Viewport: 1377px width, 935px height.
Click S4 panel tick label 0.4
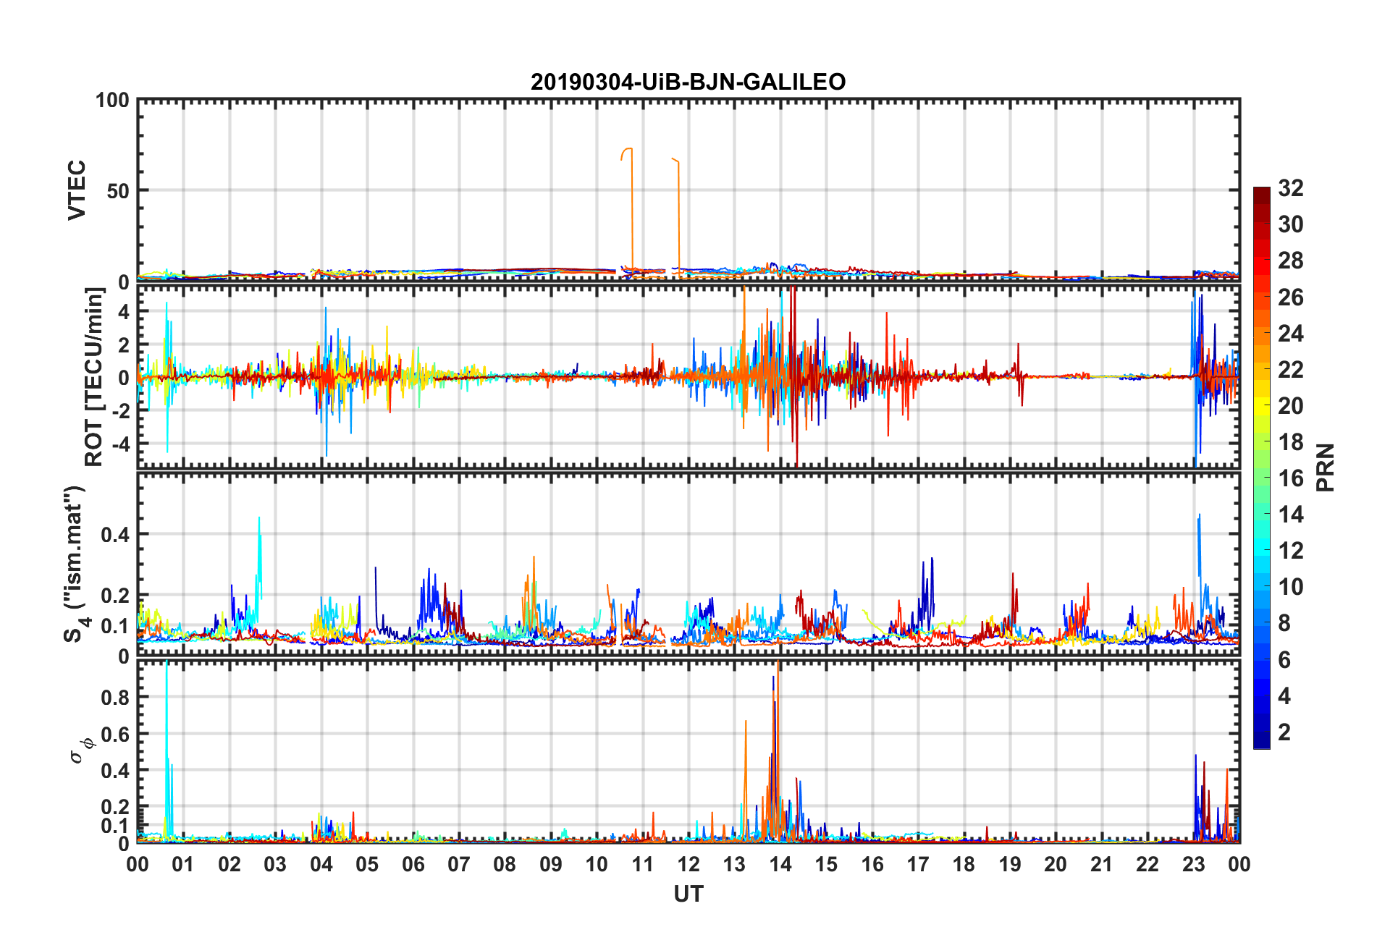[115, 535]
